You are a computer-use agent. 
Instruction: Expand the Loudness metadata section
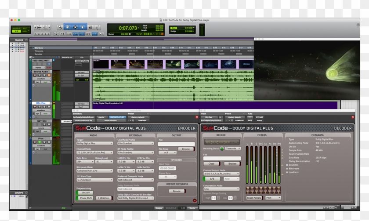click(x=287, y=172)
